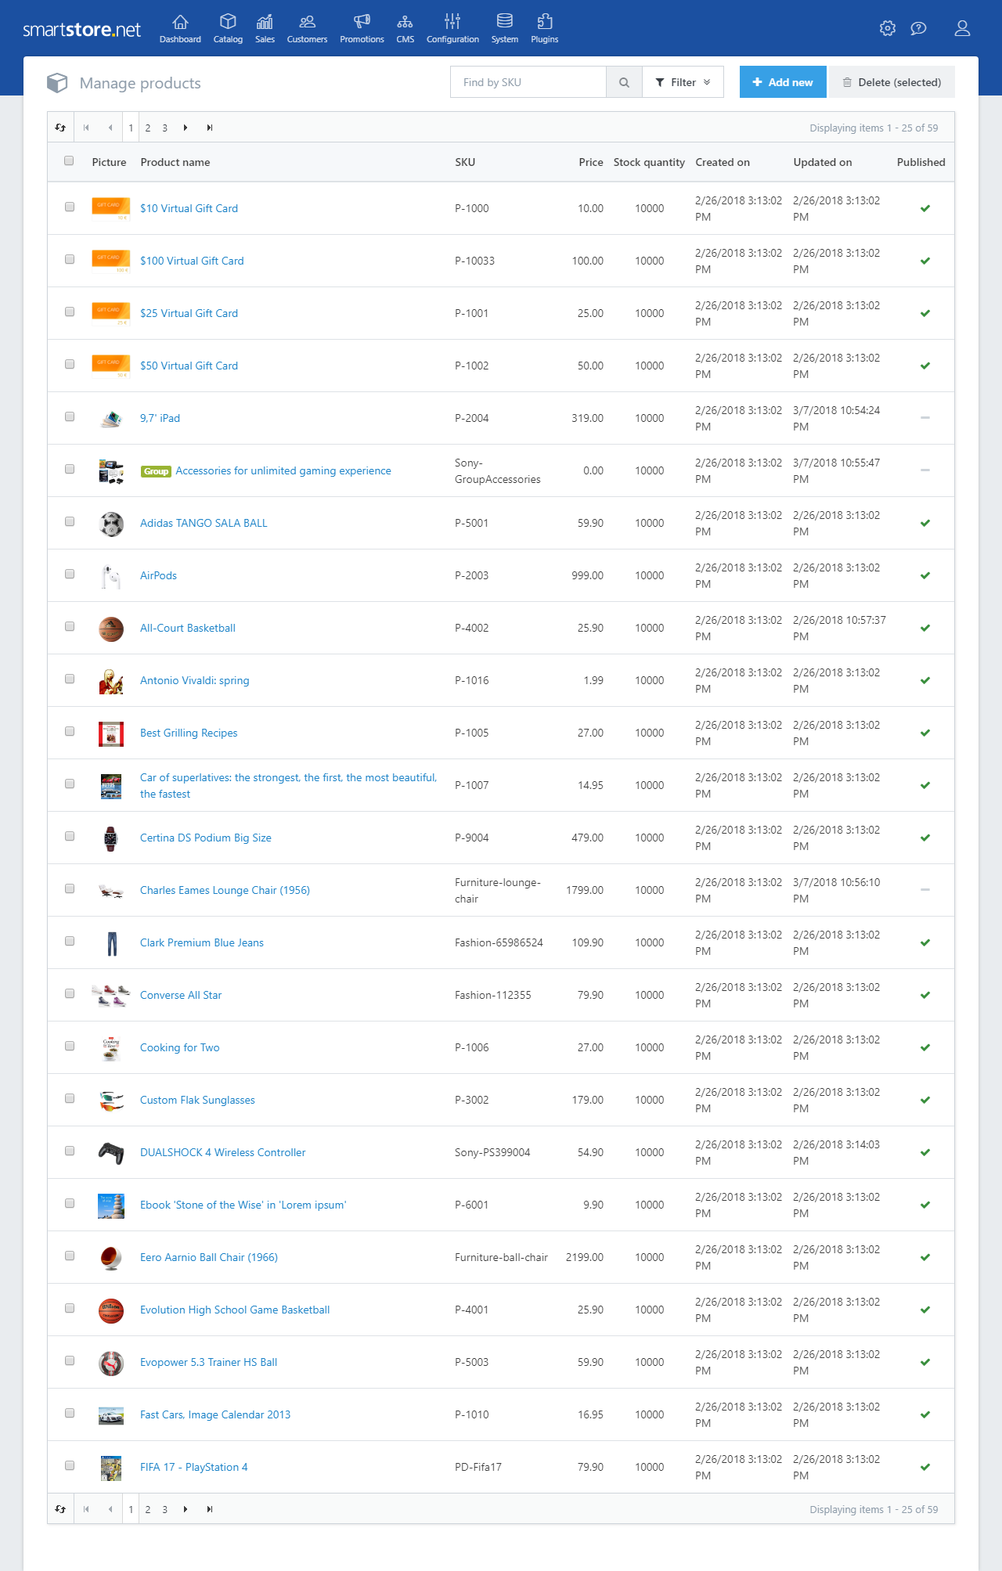The image size is (1002, 1571).
Task: Click the Add new button
Action: click(x=783, y=82)
